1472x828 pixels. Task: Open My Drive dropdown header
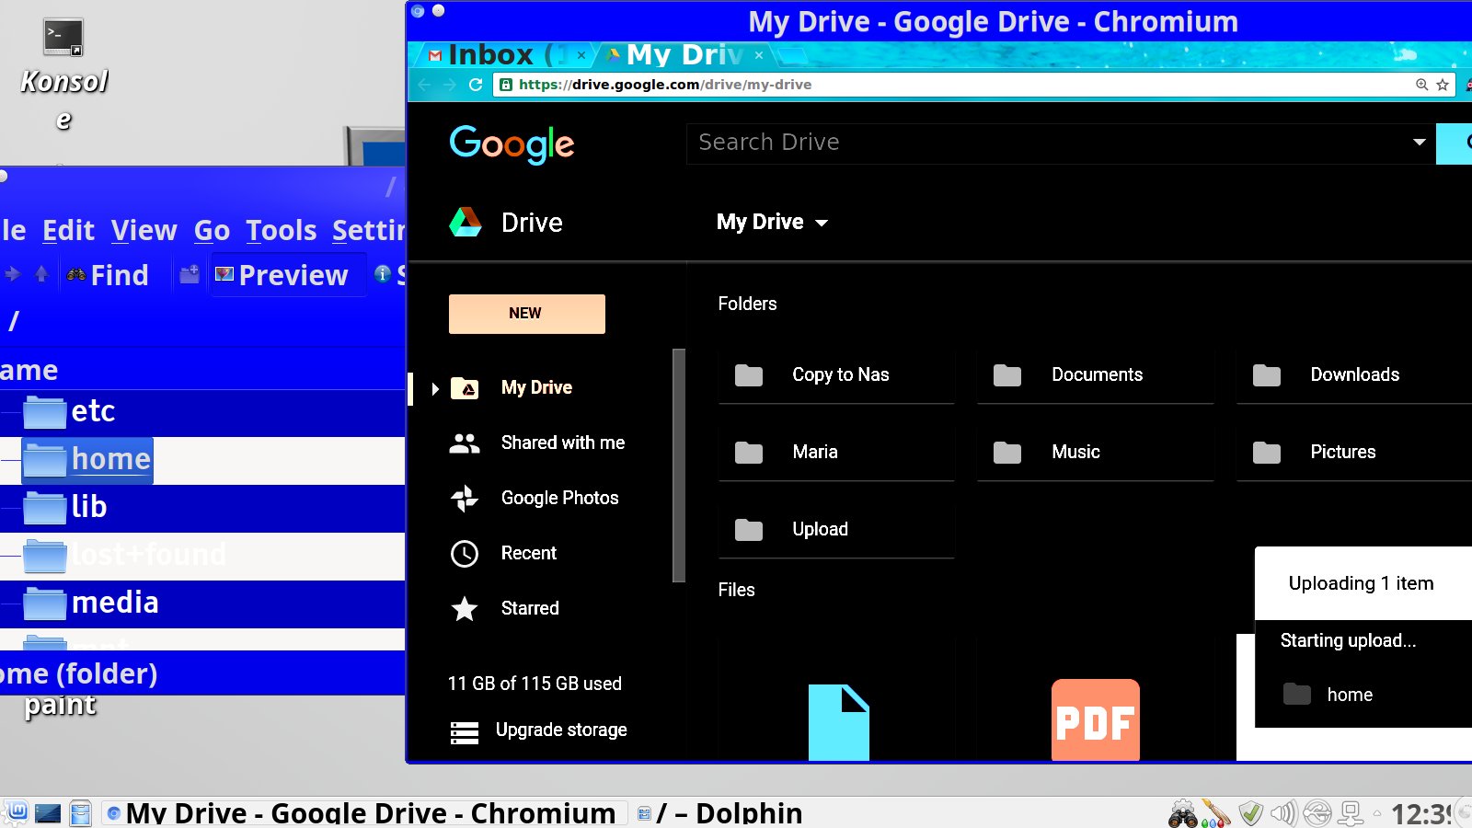click(772, 223)
